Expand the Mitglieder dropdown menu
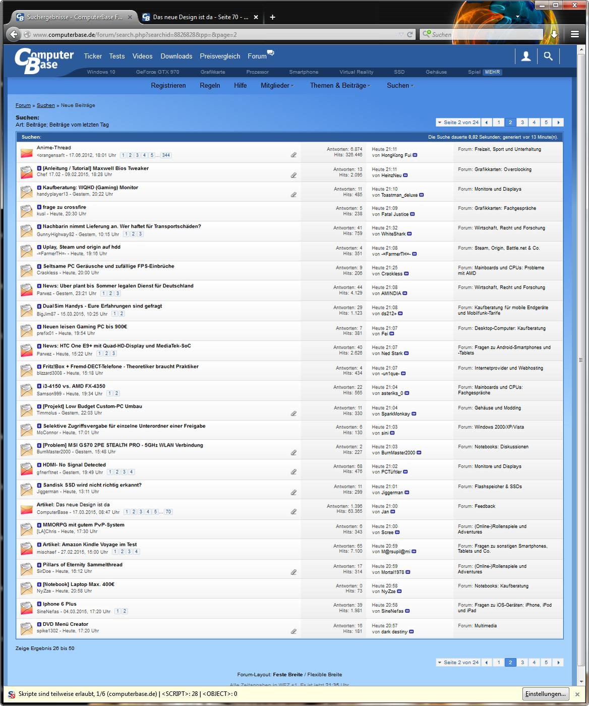The image size is (589, 706). click(x=277, y=86)
